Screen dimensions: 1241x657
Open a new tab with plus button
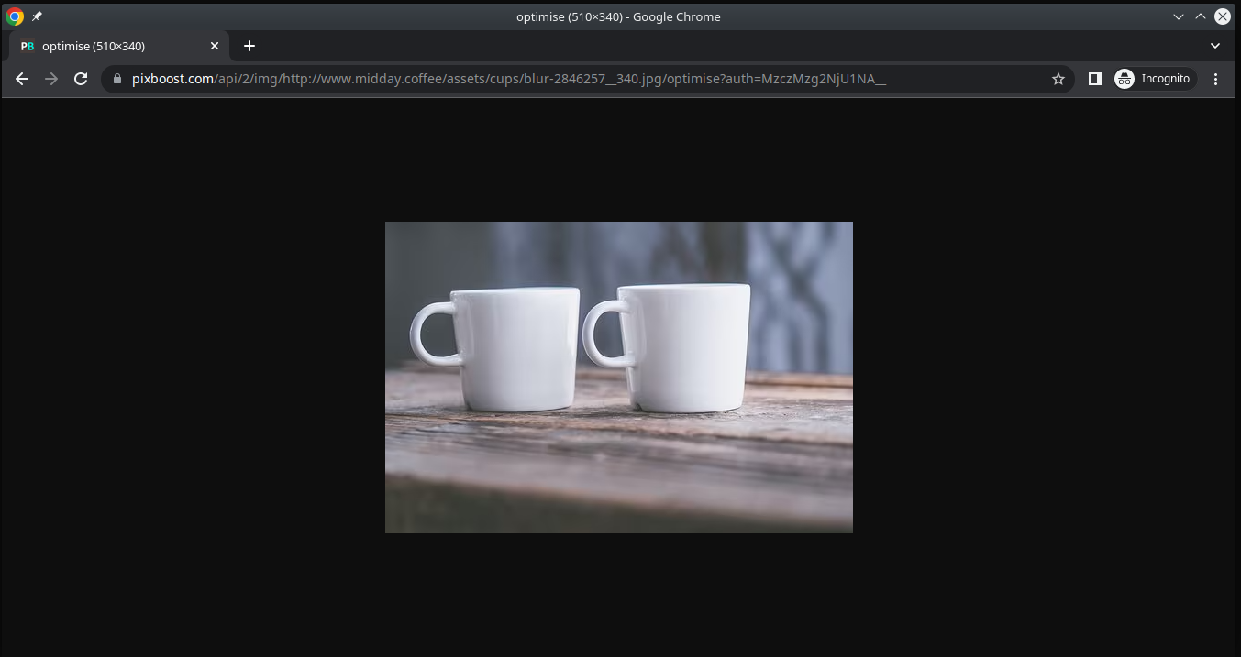pos(249,46)
